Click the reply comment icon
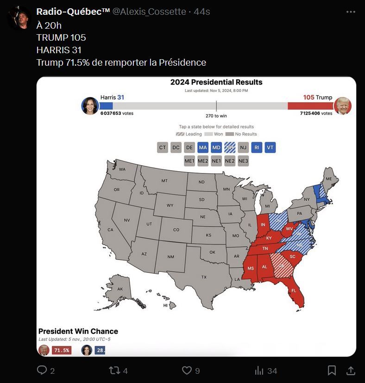The image size is (365, 383). pyautogui.click(x=42, y=371)
